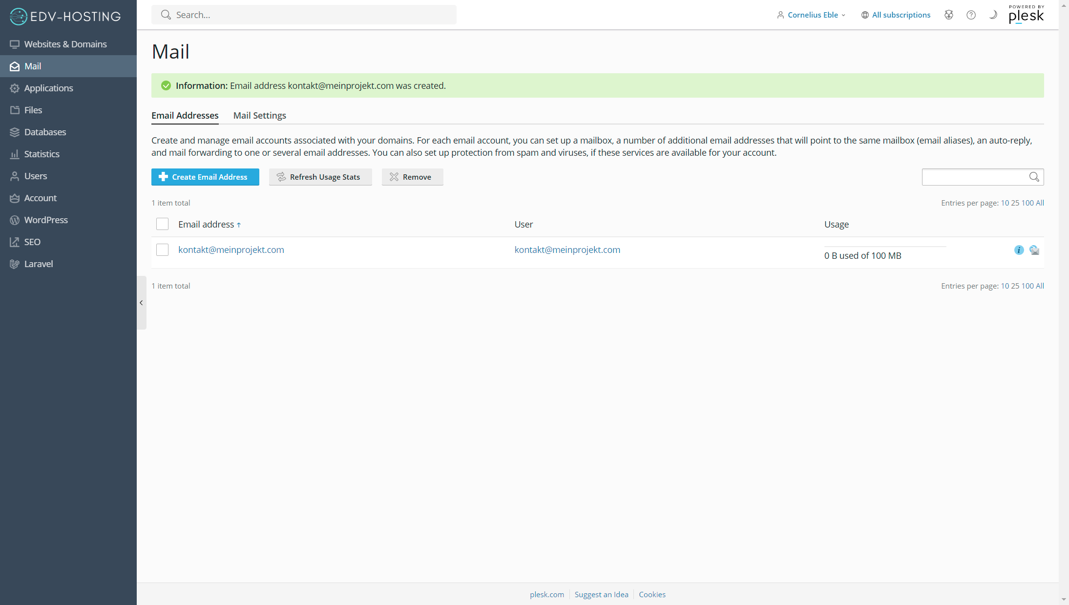
Task: Click the Create Email Address button
Action: [x=205, y=177]
